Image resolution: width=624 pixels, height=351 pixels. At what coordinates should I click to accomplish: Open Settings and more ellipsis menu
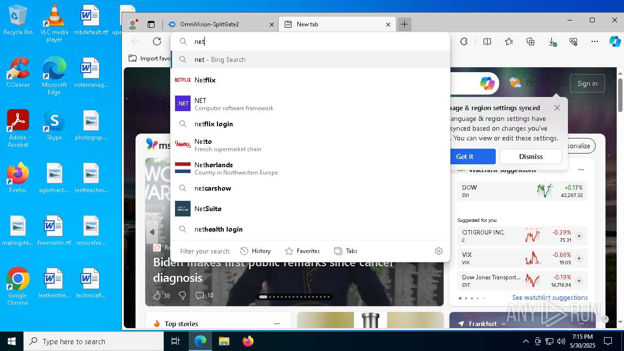pos(595,42)
